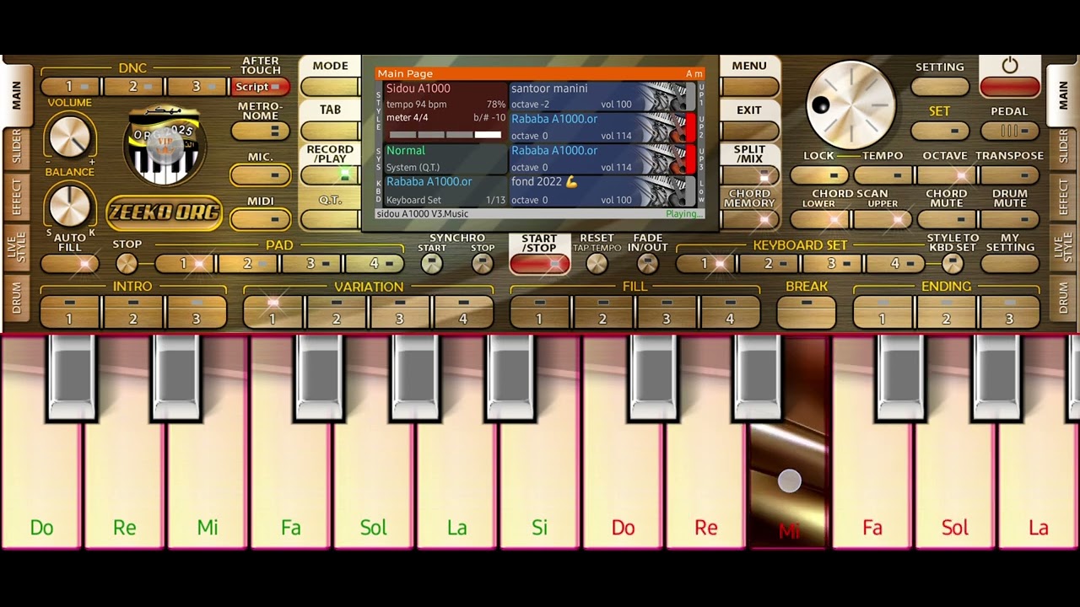The height and width of the screenshot is (607, 1080).
Task: Toggle the MIC button
Action: [261, 175]
